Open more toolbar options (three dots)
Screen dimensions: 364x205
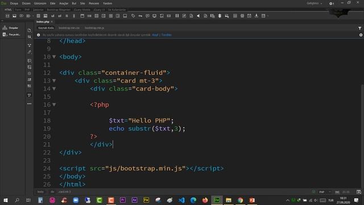[29, 104]
